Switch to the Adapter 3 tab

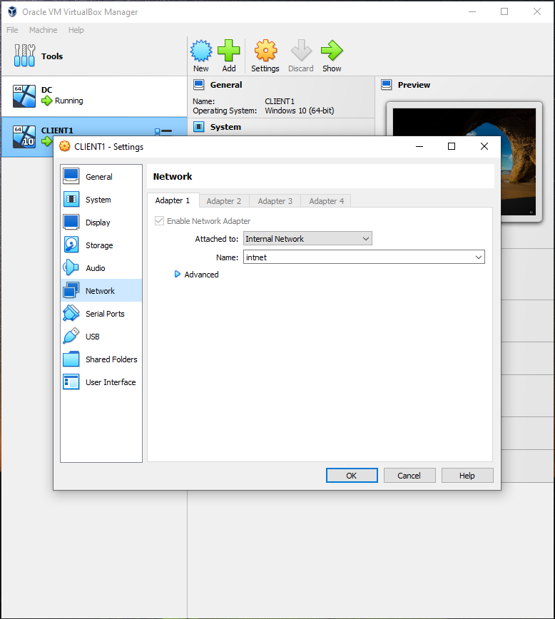[x=275, y=201]
